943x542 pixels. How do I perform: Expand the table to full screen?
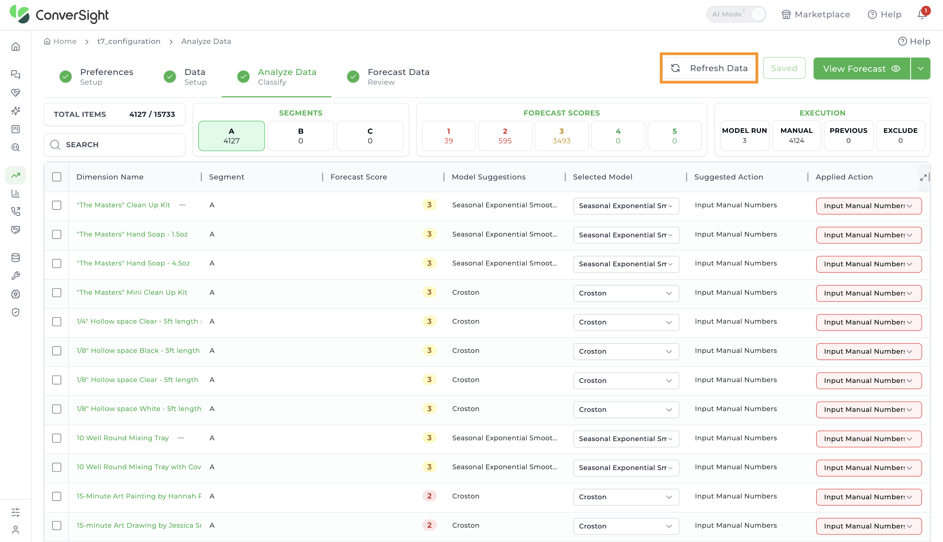click(x=923, y=178)
